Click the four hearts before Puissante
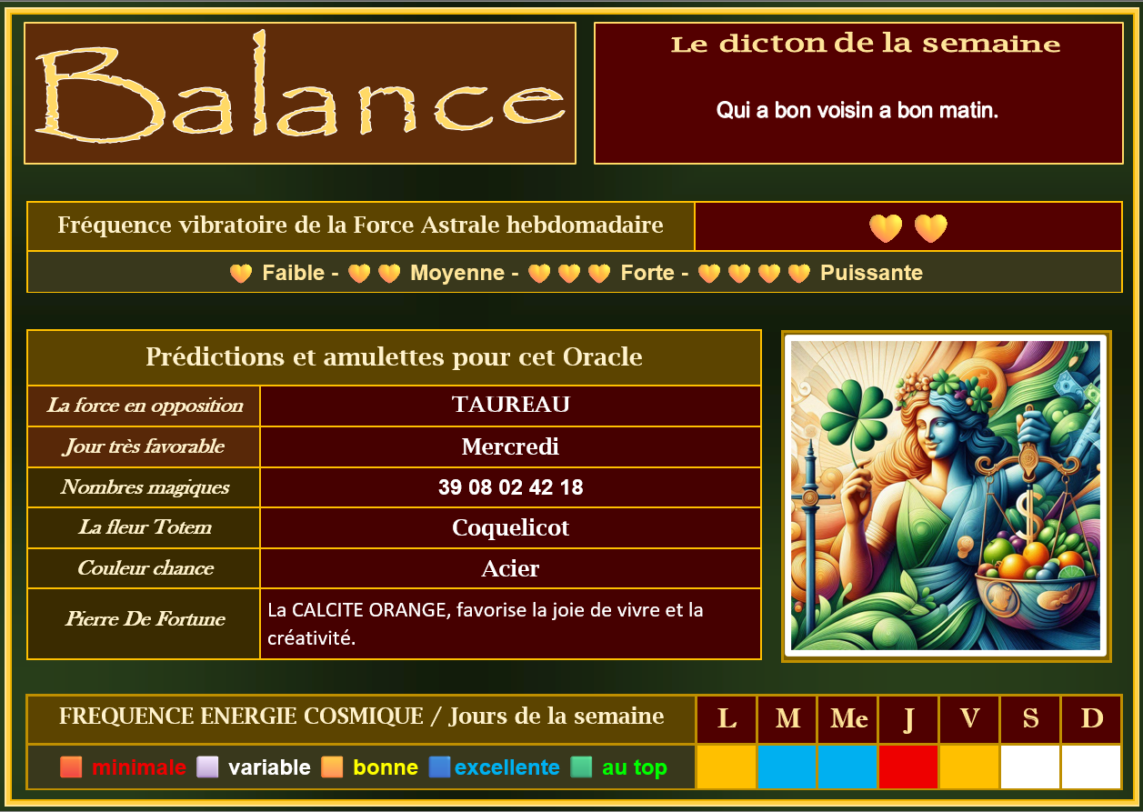 754,273
